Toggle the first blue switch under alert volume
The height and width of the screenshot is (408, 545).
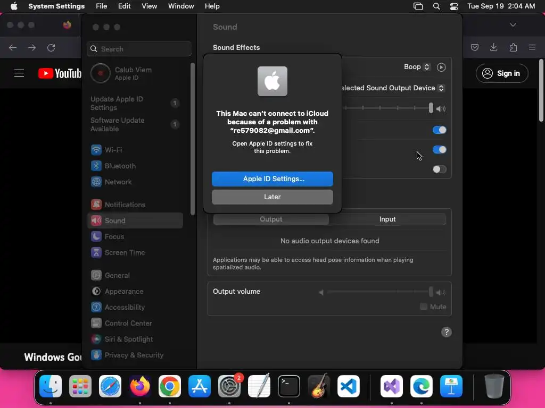(439, 130)
